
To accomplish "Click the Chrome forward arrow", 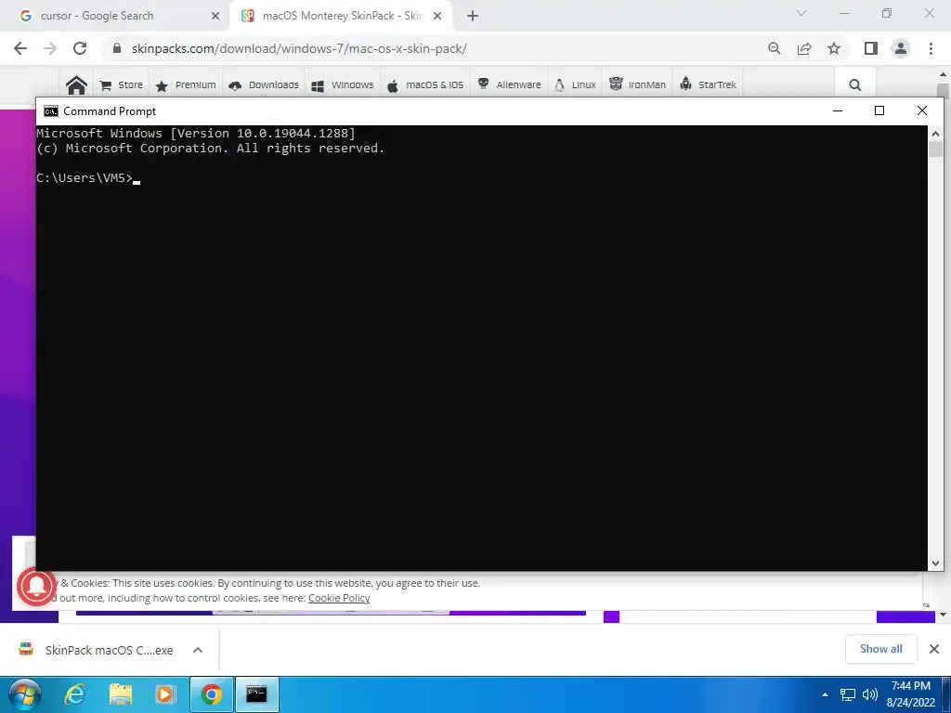I will pyautogui.click(x=50, y=48).
